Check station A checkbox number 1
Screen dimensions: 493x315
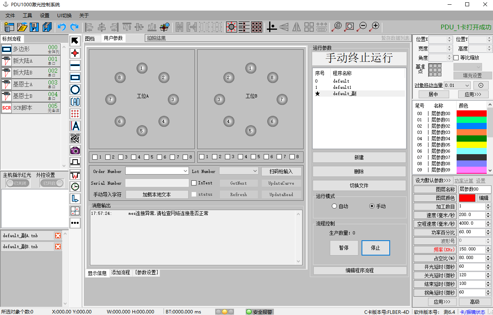[x=94, y=157]
